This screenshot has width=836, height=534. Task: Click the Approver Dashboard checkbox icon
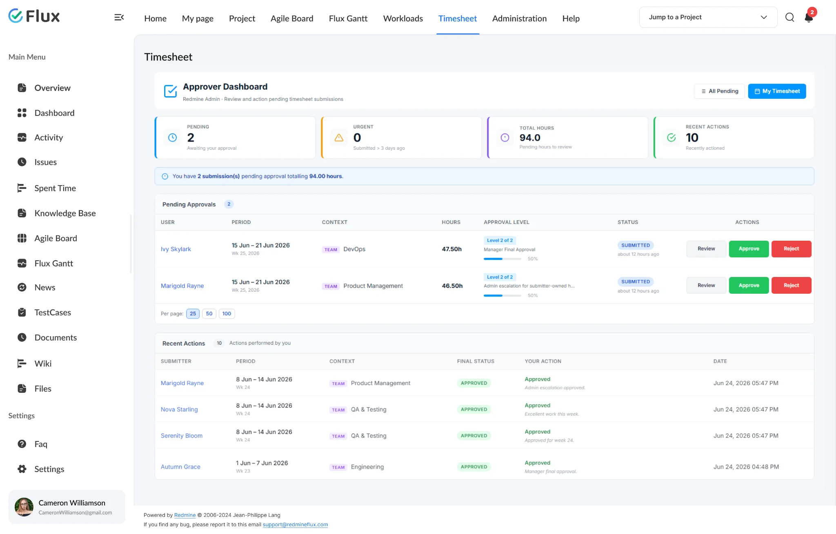tap(170, 91)
